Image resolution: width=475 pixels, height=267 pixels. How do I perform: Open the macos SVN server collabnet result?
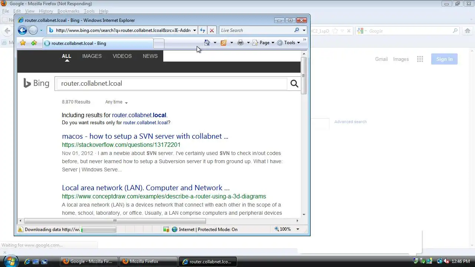click(145, 136)
